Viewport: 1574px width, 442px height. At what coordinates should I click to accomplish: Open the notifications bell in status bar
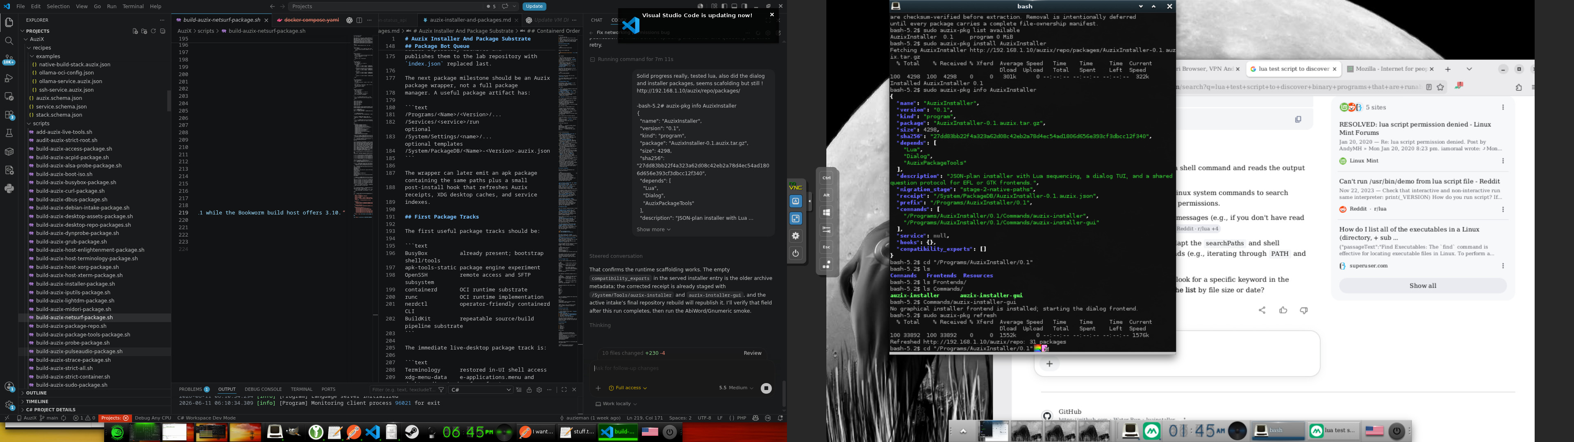click(x=780, y=418)
